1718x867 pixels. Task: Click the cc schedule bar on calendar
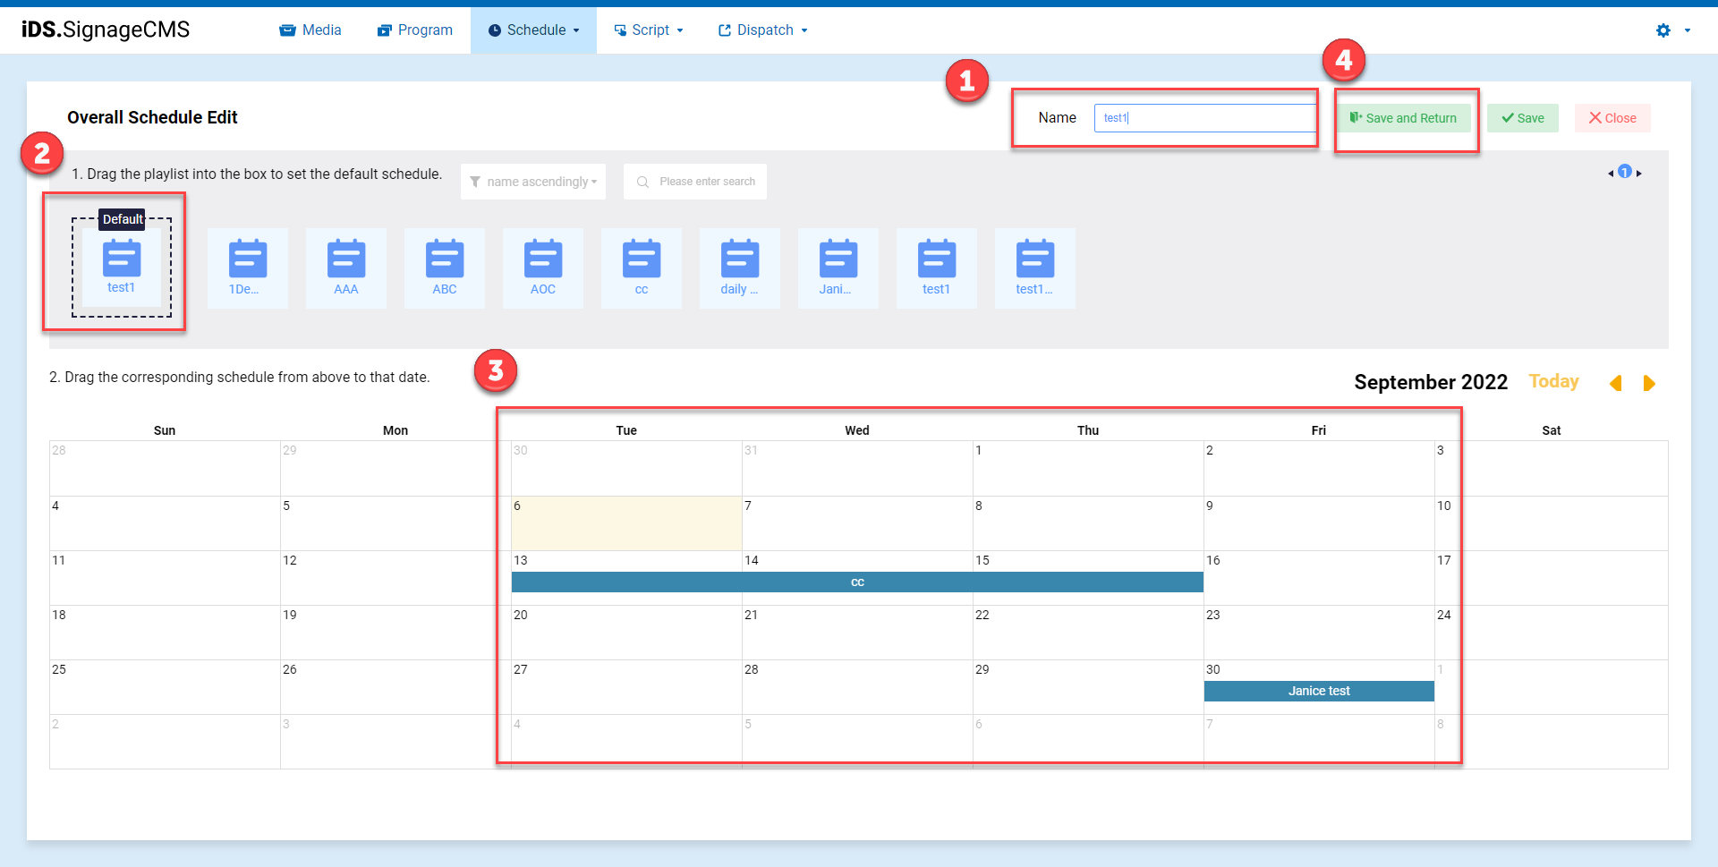point(857,582)
